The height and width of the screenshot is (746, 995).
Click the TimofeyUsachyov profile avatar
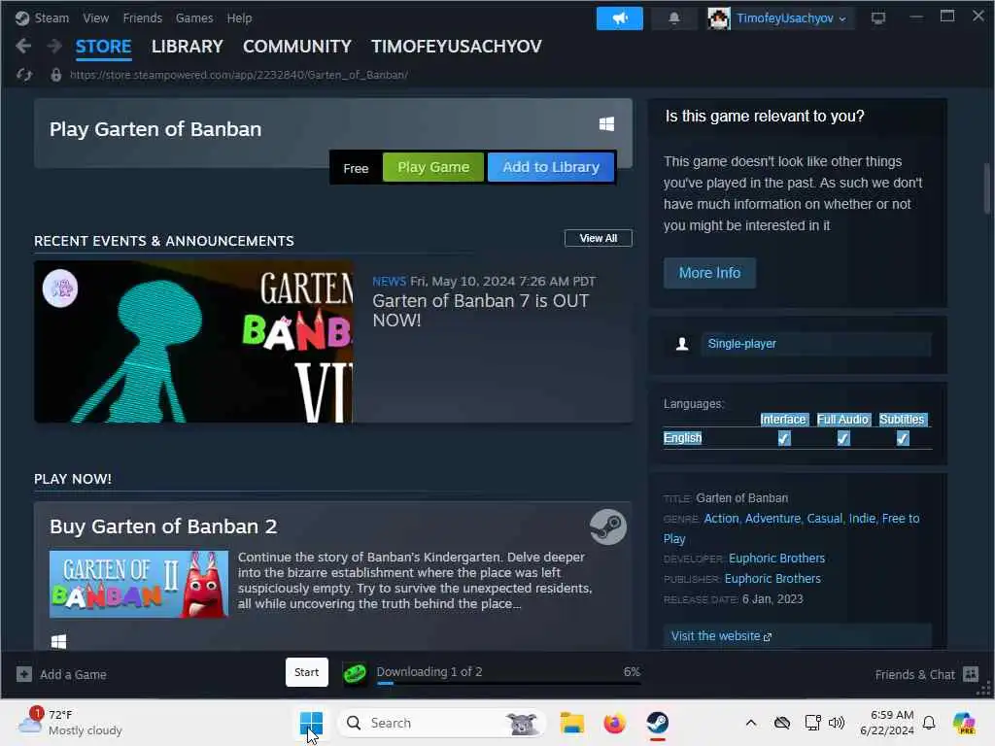pyautogui.click(x=718, y=18)
